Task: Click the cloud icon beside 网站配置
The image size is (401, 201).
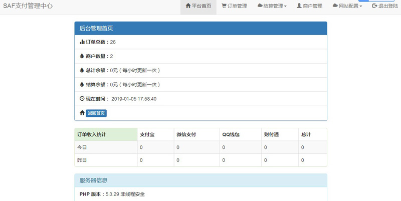Action: pyautogui.click(x=335, y=6)
